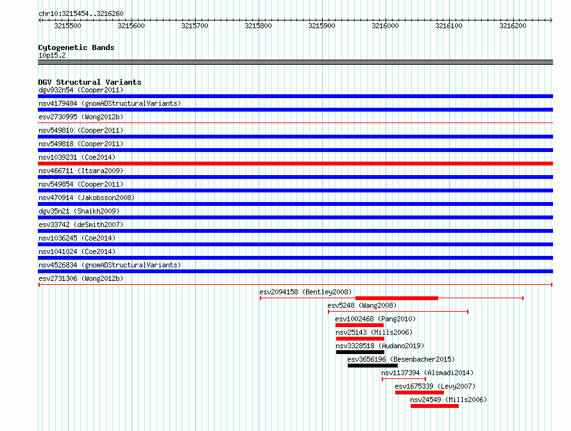Screen dimensions: 571x431
Task: Select nsv4526834 (gnomADStructuralVariants) label
Action: click(110, 265)
